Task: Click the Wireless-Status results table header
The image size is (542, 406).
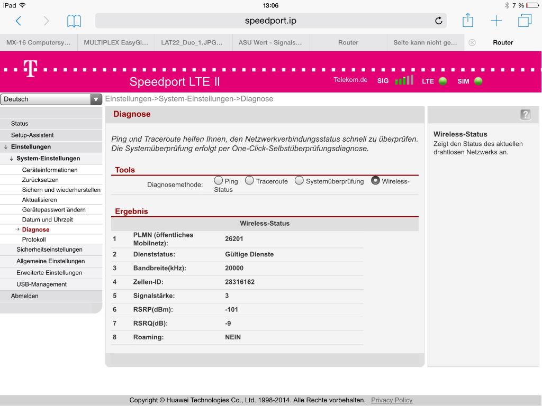Action: click(265, 224)
